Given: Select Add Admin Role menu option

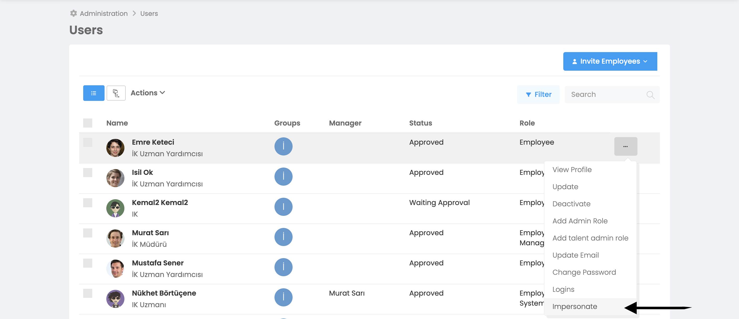Looking at the screenshot, I should 580,221.
